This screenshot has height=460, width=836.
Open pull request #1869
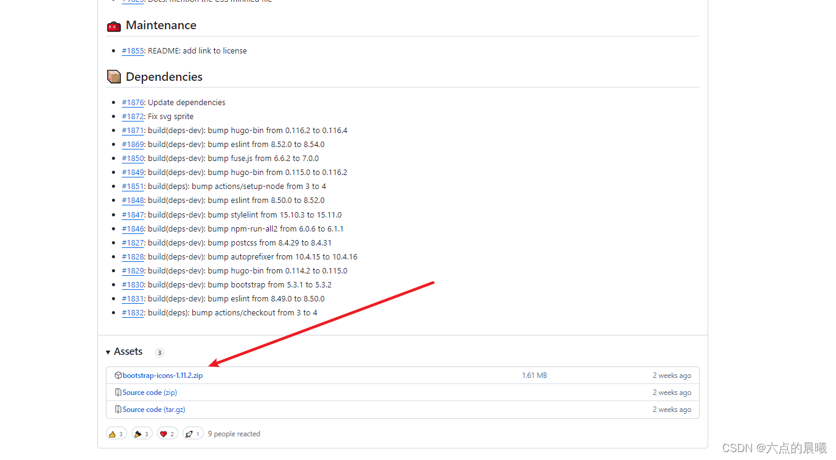(133, 145)
